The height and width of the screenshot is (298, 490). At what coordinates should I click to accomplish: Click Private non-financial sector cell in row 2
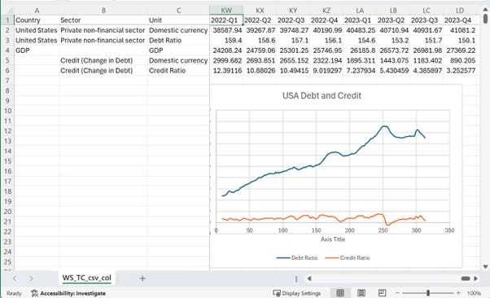(103, 30)
